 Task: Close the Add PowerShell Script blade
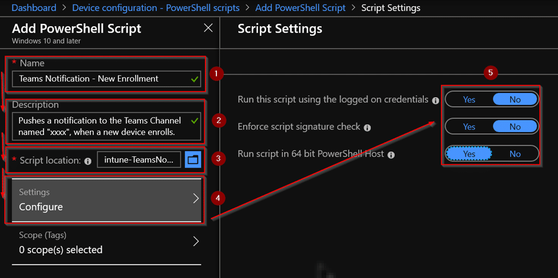coord(208,28)
